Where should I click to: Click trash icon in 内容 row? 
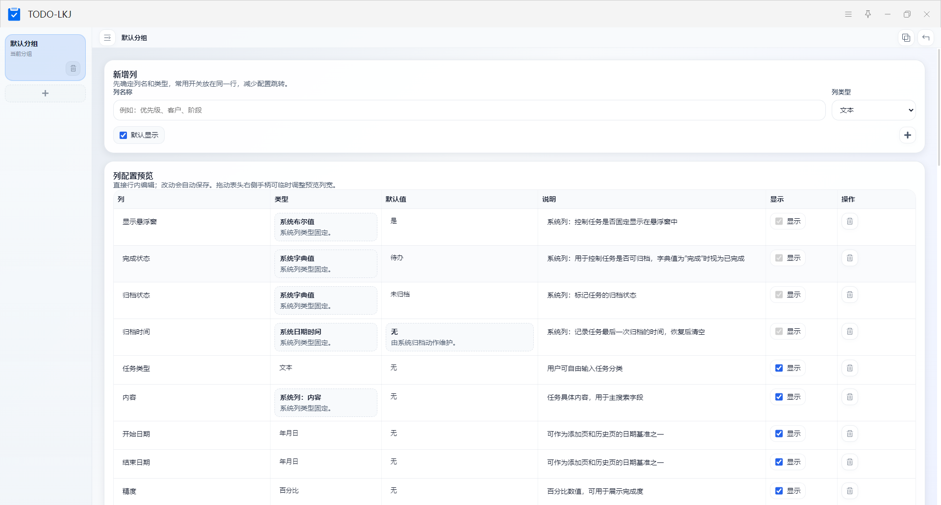850,397
